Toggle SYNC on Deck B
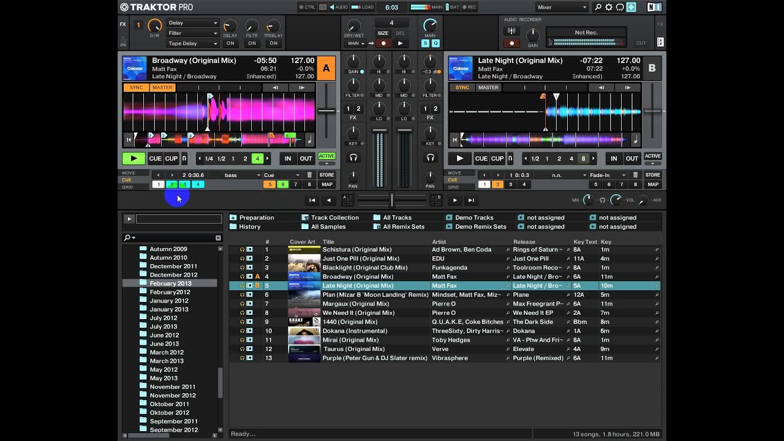Screen dimensions: 784x441 [462, 88]
